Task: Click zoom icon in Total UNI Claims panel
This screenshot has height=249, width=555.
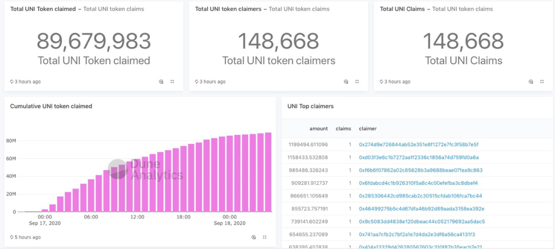Action: (x=531, y=82)
